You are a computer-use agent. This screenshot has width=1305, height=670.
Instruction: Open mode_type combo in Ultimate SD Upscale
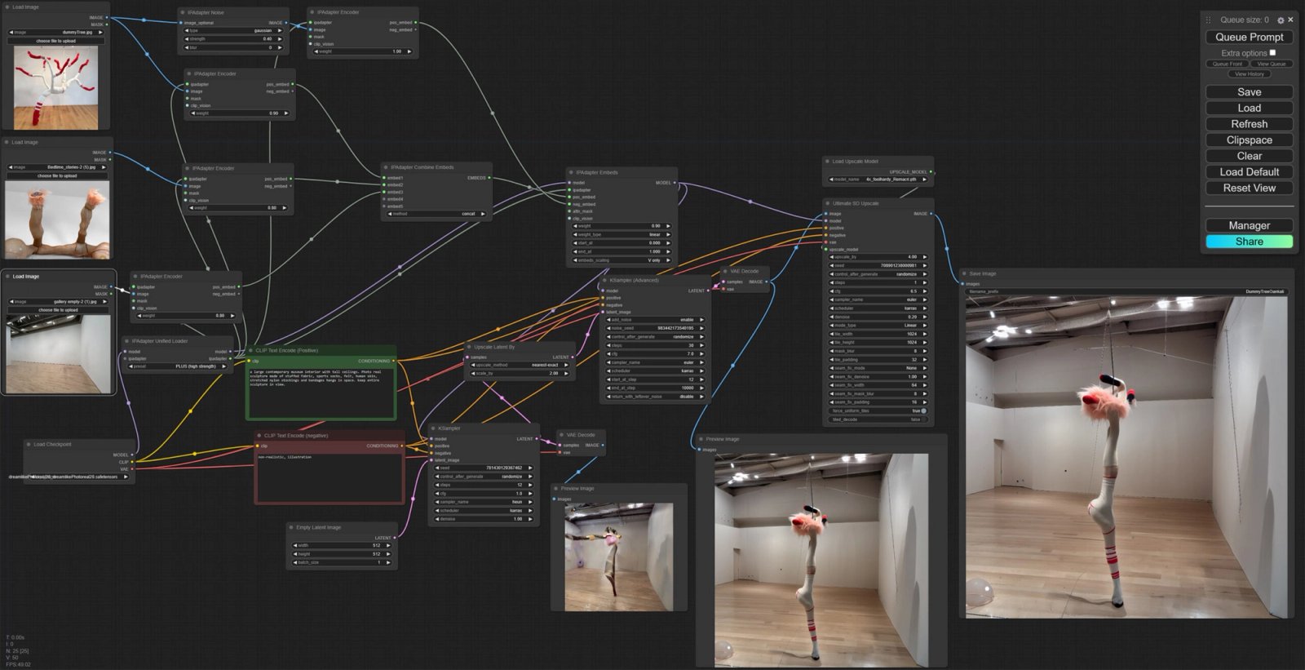click(878, 325)
